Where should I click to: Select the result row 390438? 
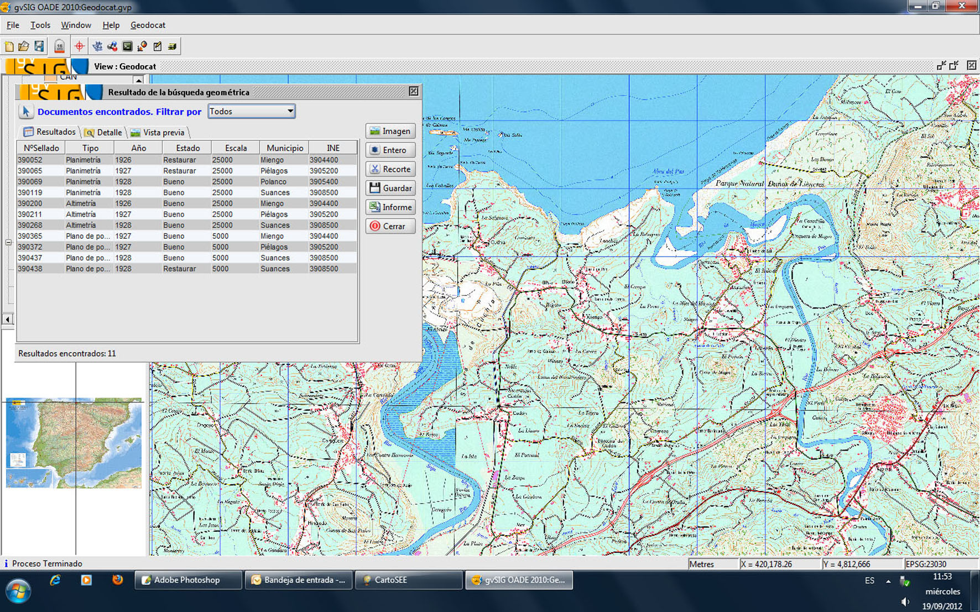(x=187, y=269)
